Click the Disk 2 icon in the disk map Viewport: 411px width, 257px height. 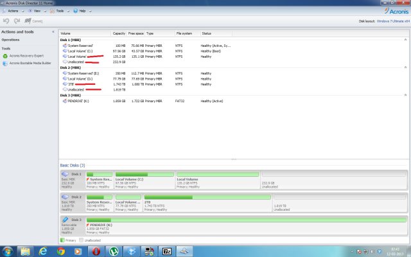tap(65, 197)
